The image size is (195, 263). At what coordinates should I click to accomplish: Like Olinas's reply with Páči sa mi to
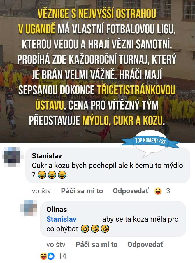pyautogui.click(x=96, y=245)
